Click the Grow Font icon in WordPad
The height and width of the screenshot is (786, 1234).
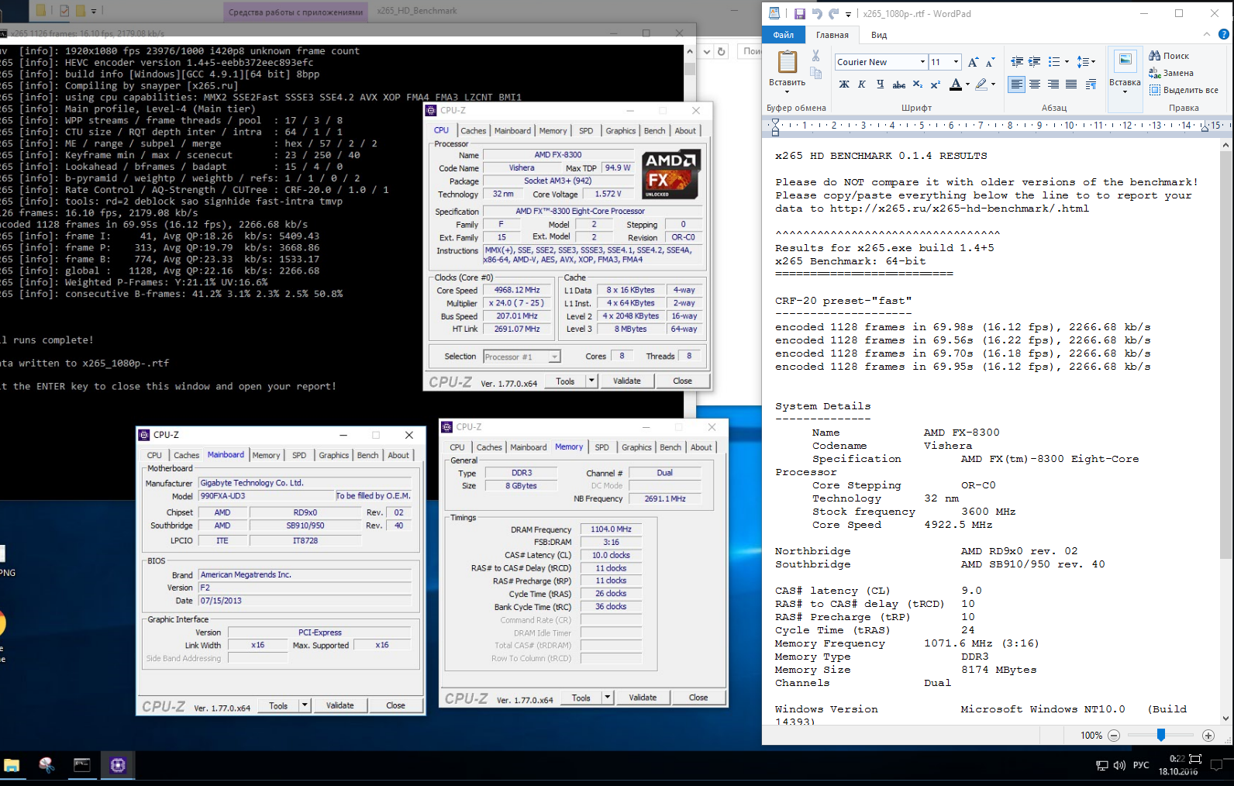click(x=973, y=62)
